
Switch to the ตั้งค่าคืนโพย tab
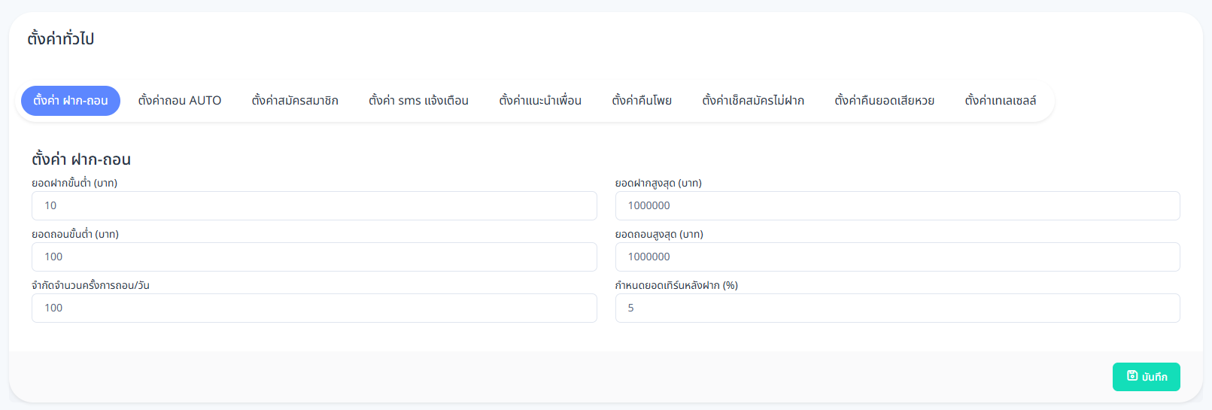642,101
